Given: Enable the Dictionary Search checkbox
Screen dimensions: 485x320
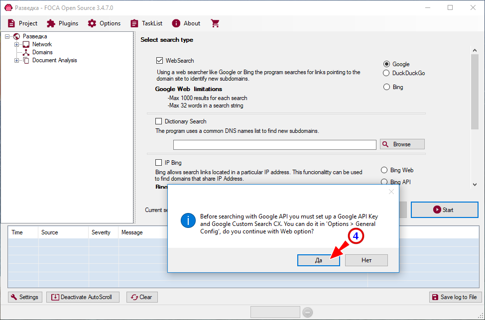Looking at the screenshot, I should [158, 121].
